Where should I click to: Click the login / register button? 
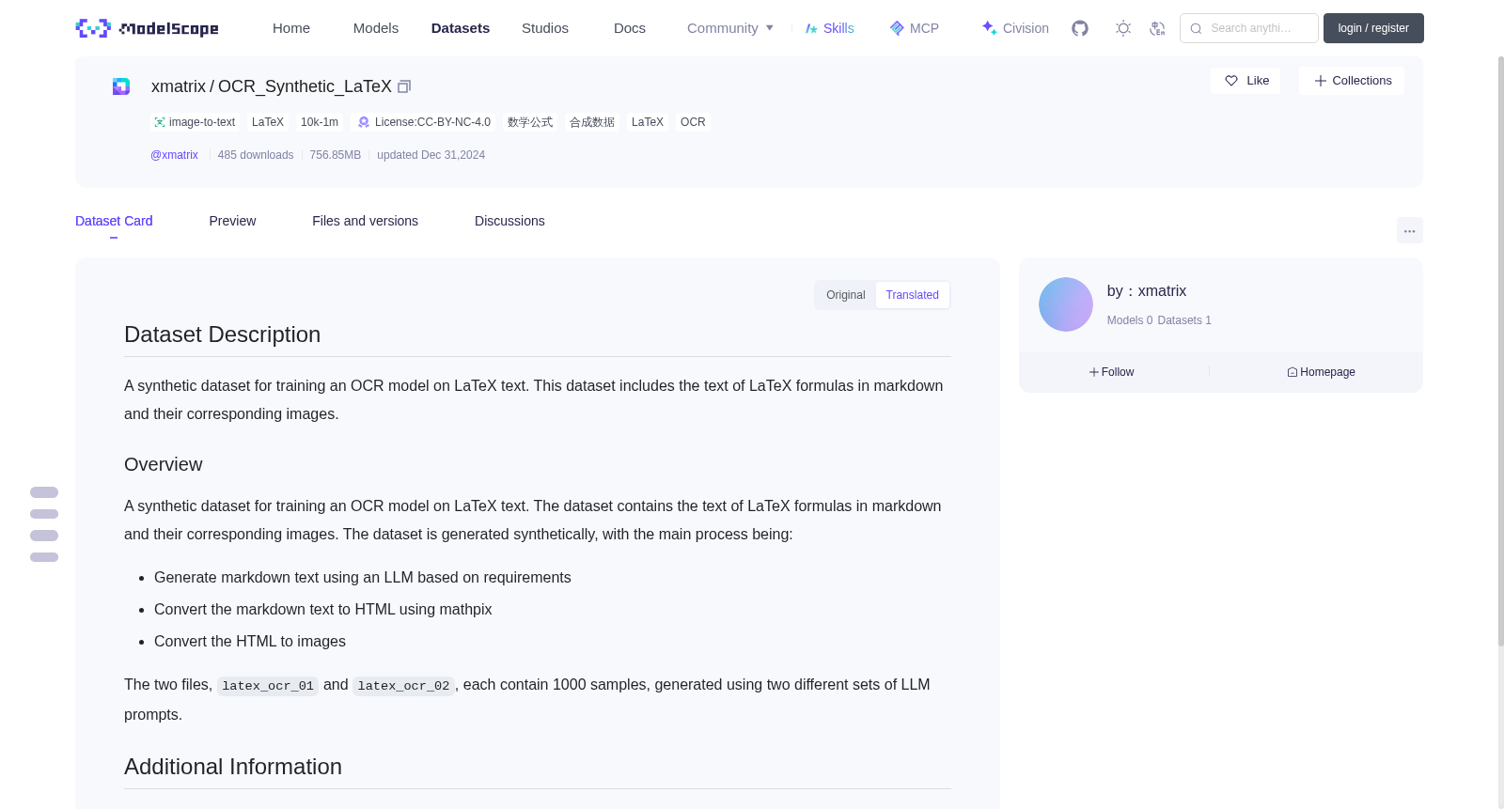[1373, 28]
